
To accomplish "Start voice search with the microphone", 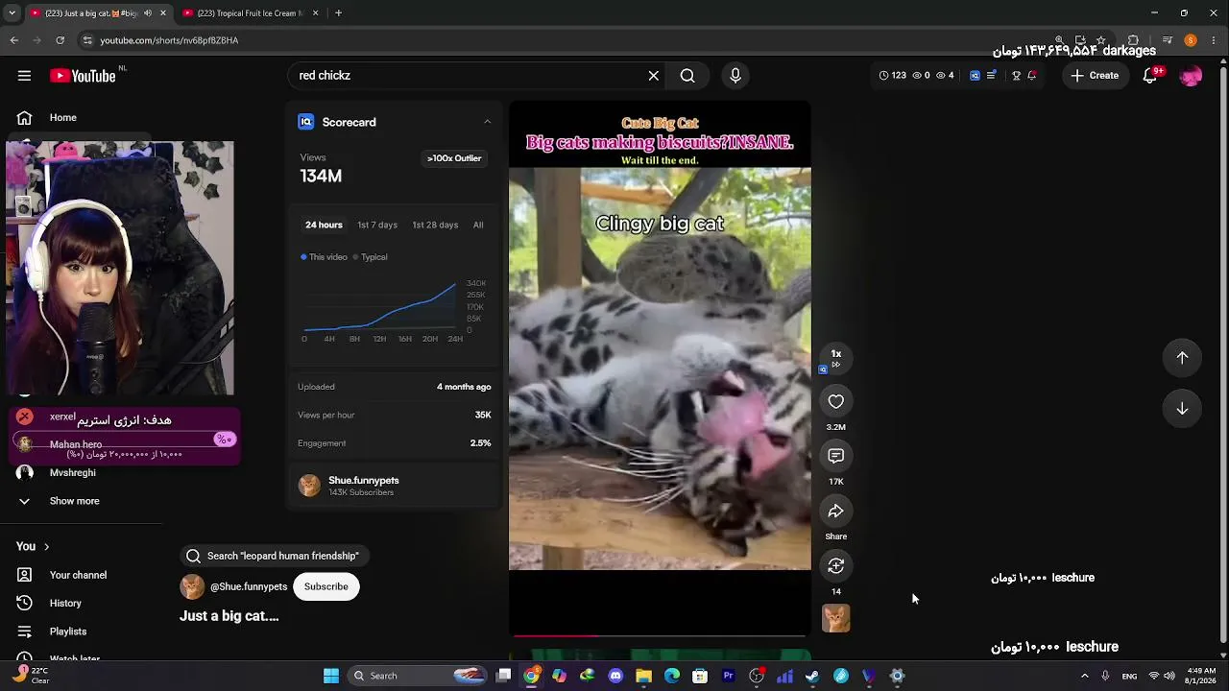I will [x=735, y=76].
